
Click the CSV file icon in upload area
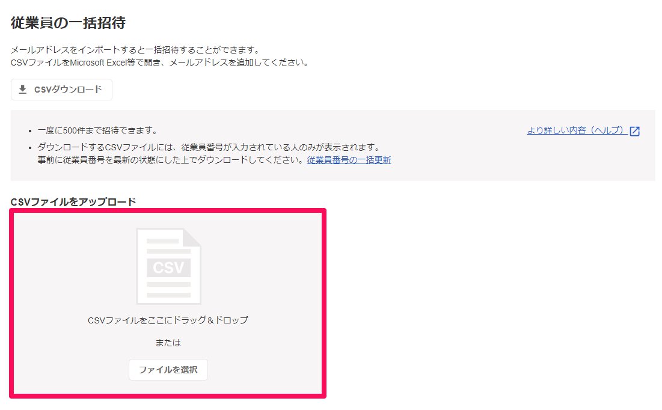coord(168,266)
